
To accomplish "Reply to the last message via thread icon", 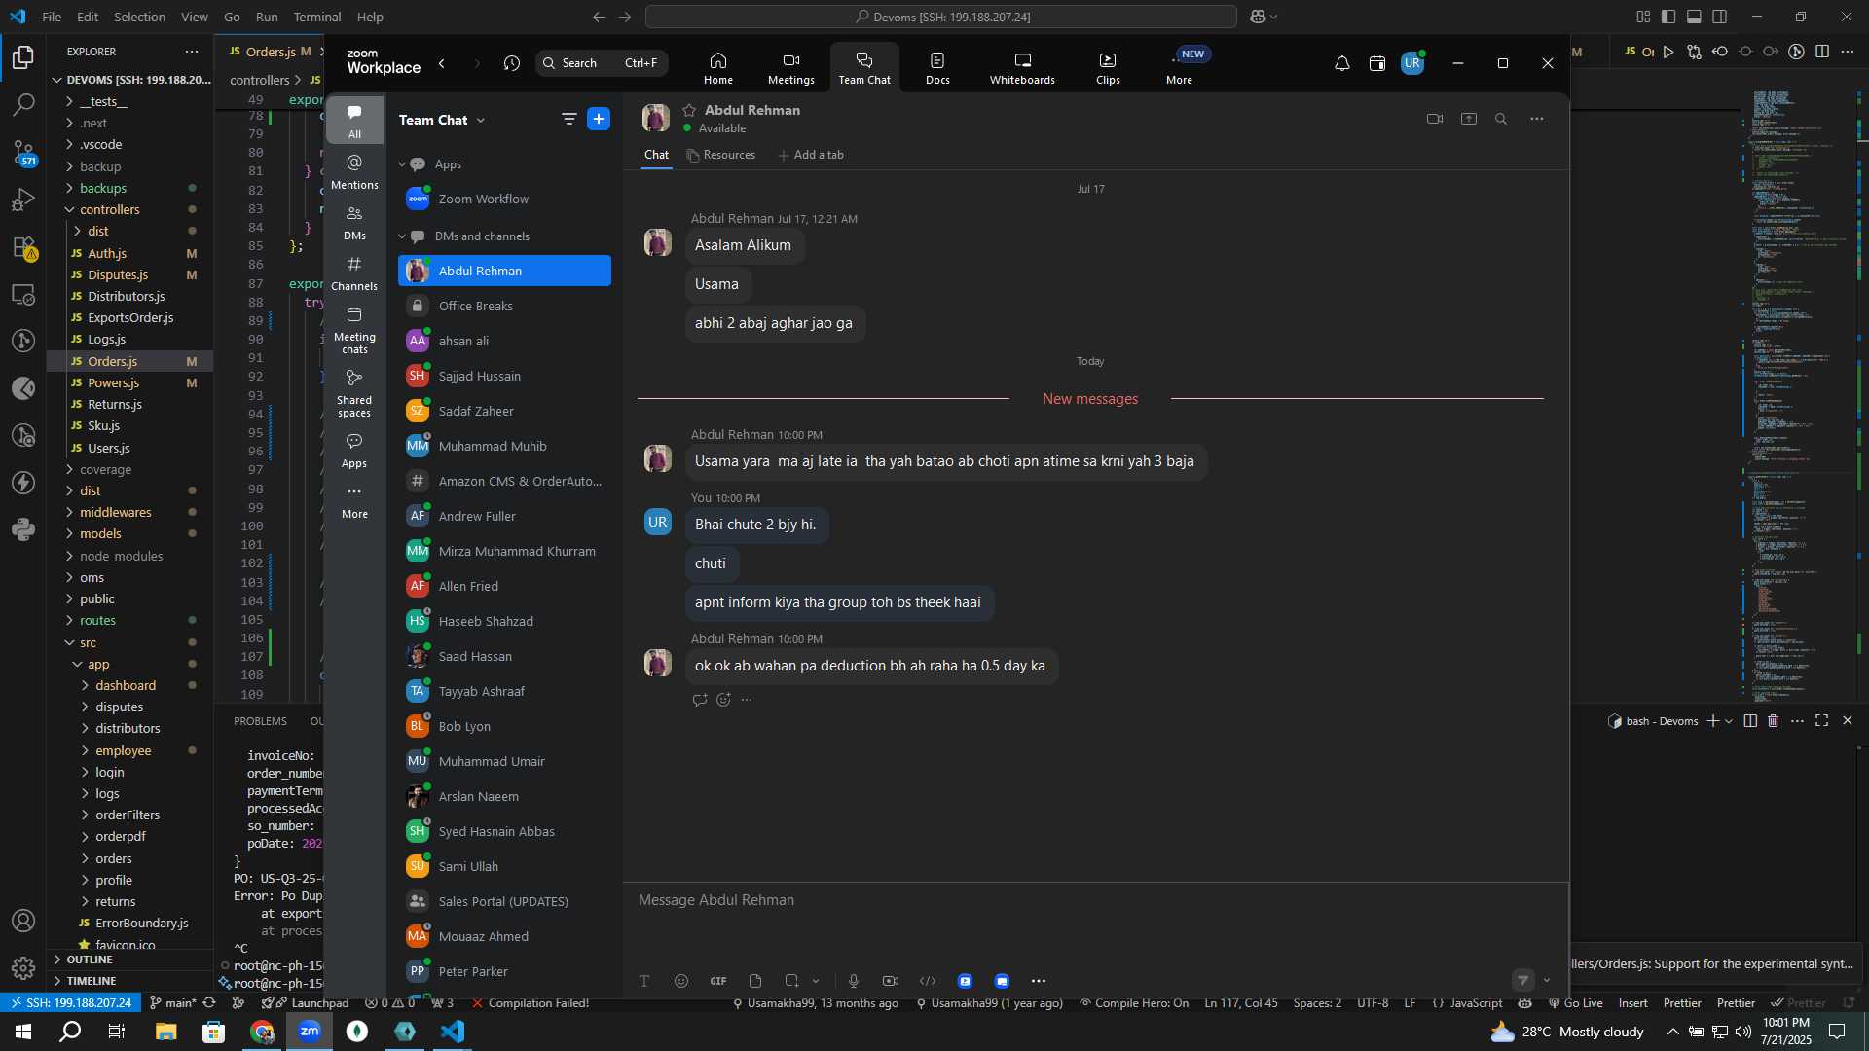I will click(700, 700).
